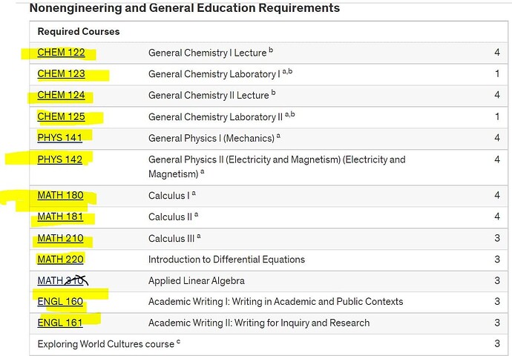This screenshot has height=356, width=512.
Task: Follow the ENGL 161 course link
Action: (x=60, y=323)
